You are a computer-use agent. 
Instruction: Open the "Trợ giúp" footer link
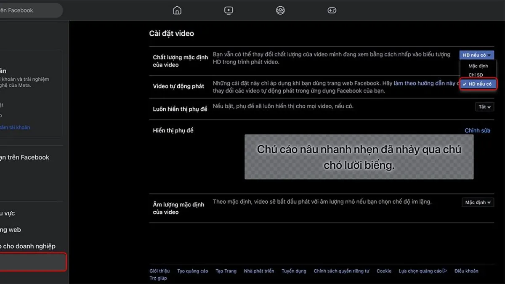coord(159,278)
